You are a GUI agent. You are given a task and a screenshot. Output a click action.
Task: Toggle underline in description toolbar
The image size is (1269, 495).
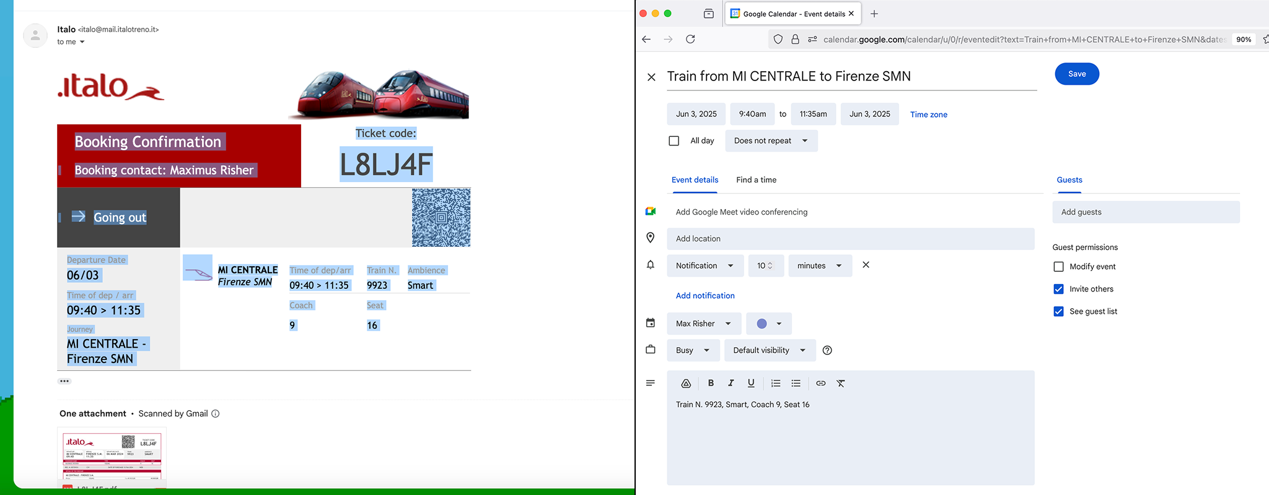point(751,383)
